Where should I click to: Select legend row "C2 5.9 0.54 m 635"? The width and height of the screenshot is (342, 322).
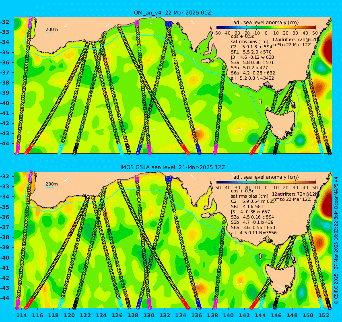pyautogui.click(x=253, y=201)
